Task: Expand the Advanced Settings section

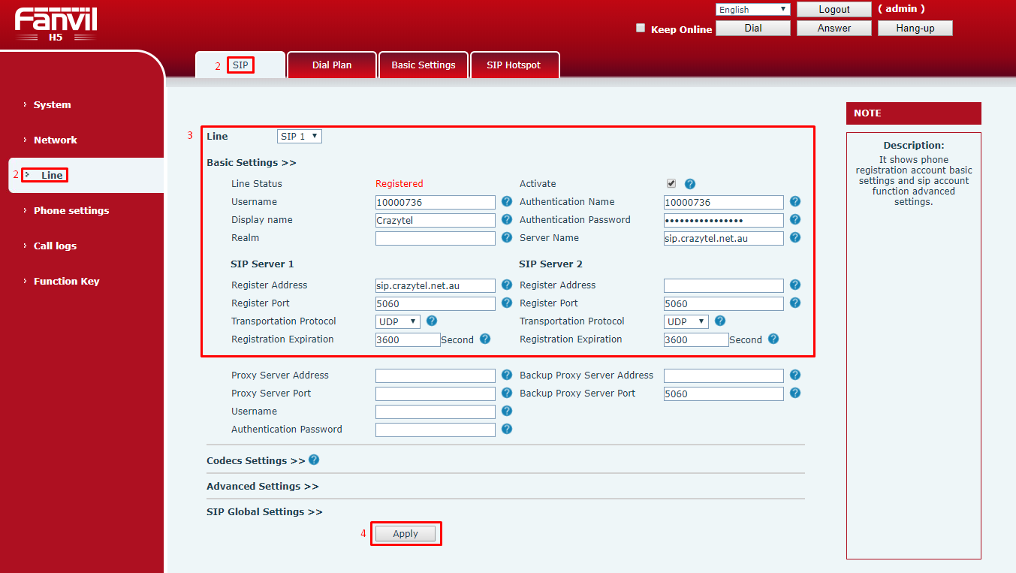Action: point(262,487)
